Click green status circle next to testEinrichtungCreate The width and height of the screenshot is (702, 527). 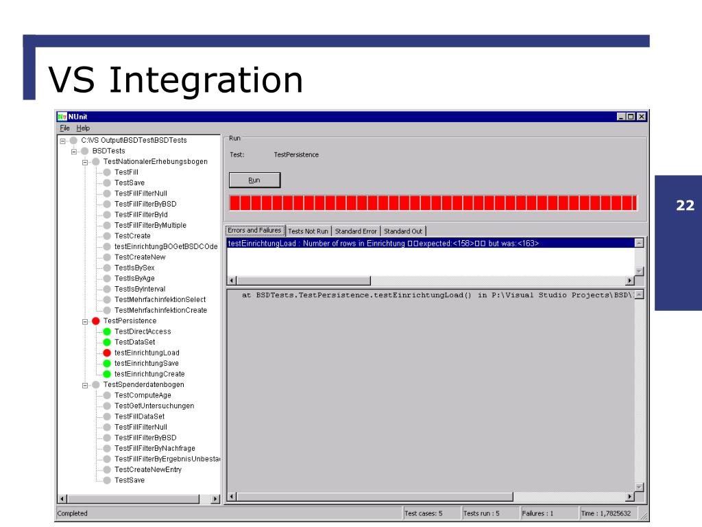click(x=107, y=374)
